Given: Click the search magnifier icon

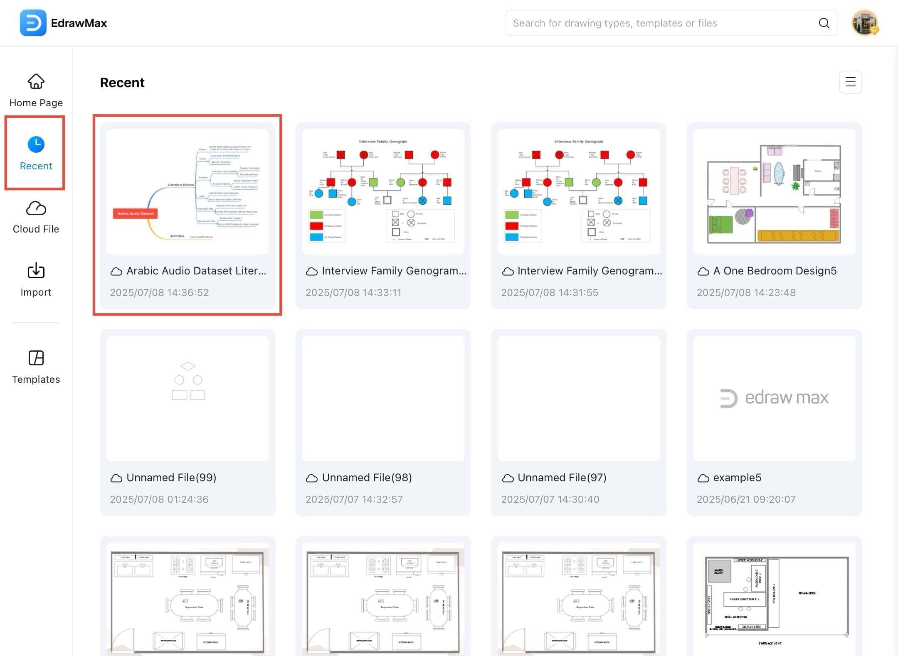Looking at the screenshot, I should [824, 23].
